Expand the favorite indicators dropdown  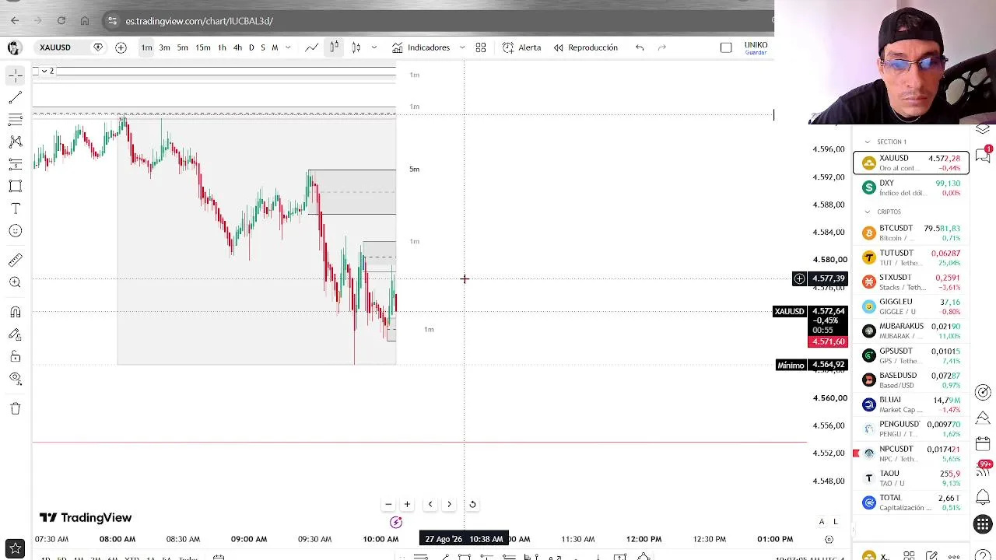(462, 47)
